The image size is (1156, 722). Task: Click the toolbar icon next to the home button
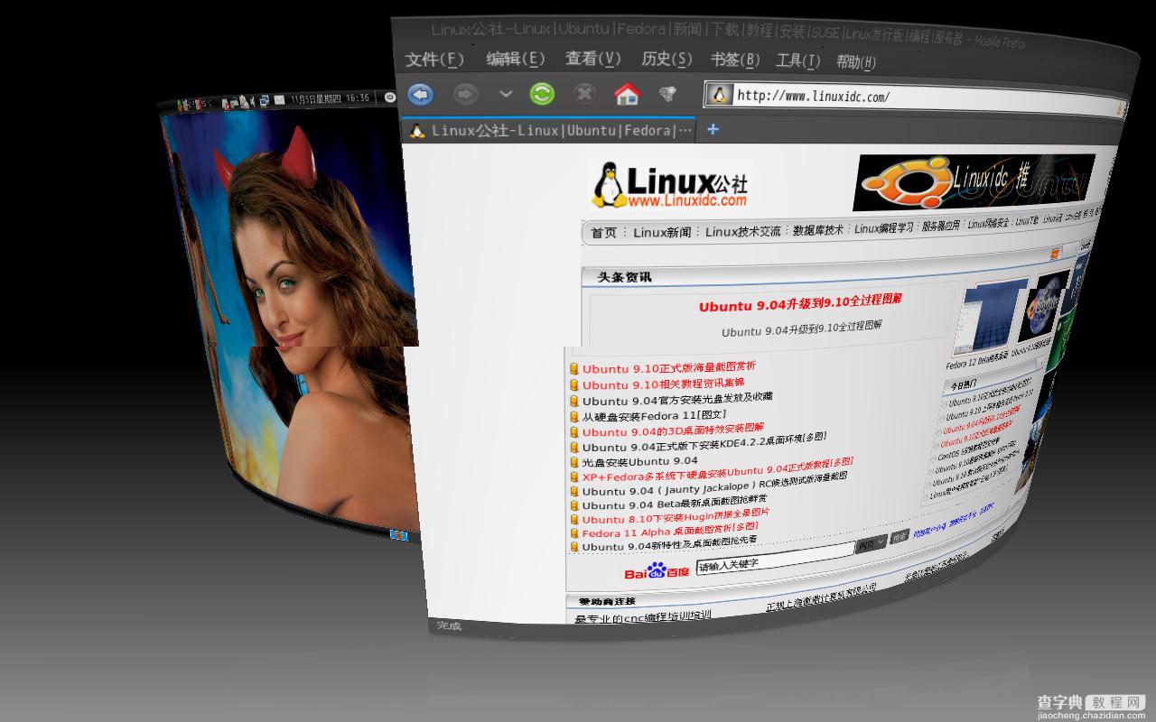point(667,94)
